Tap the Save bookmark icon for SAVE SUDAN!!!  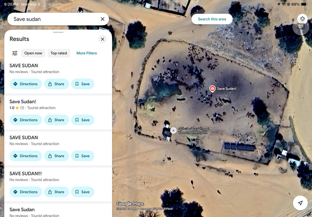[77, 192]
